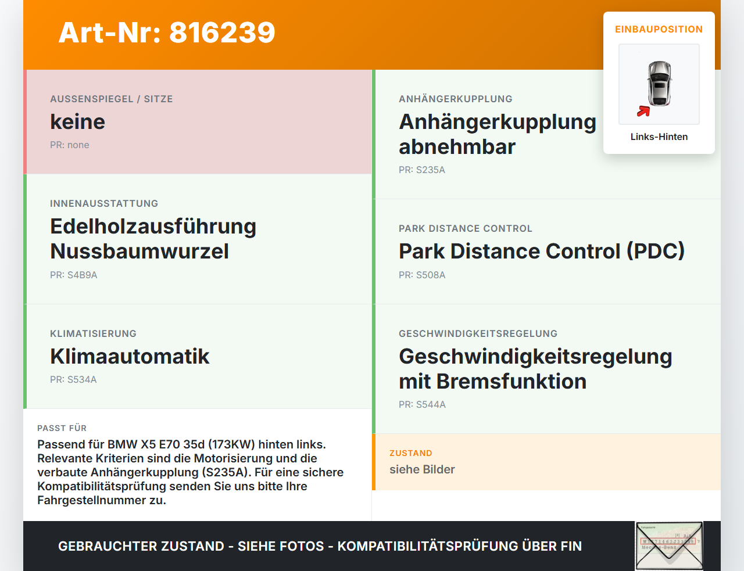This screenshot has height=571, width=744.
Task: Click the PR: S235A code text
Action: tap(422, 170)
